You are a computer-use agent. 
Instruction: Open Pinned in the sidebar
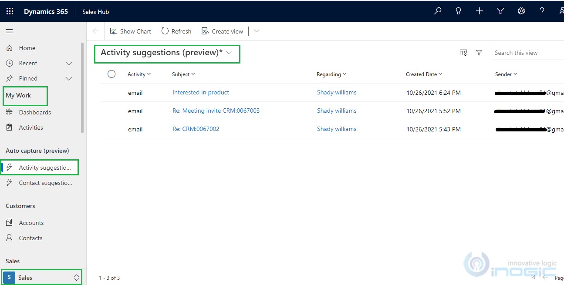28,78
